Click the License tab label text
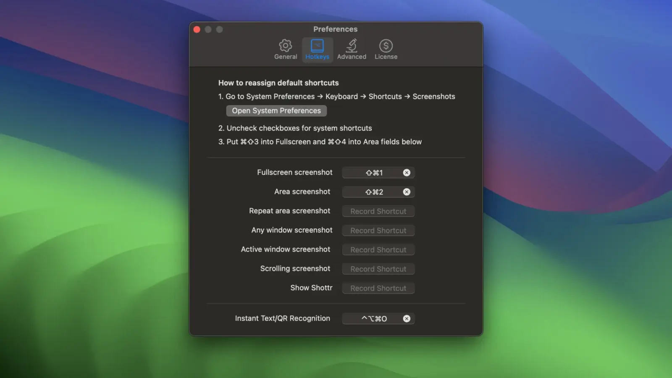672x378 pixels. tap(386, 57)
